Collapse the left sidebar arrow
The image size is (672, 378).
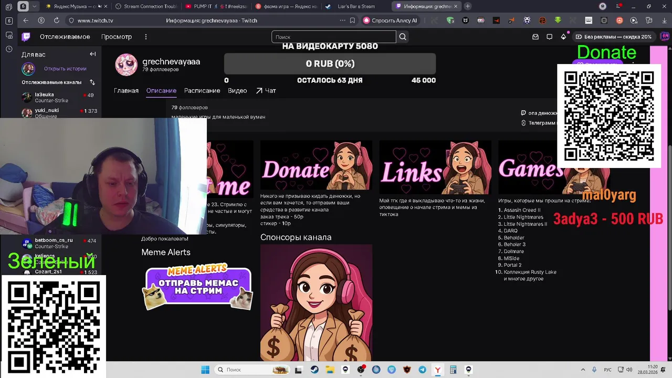(x=93, y=54)
